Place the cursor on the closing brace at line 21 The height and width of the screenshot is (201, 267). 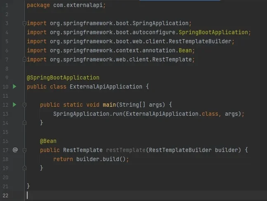(28, 186)
